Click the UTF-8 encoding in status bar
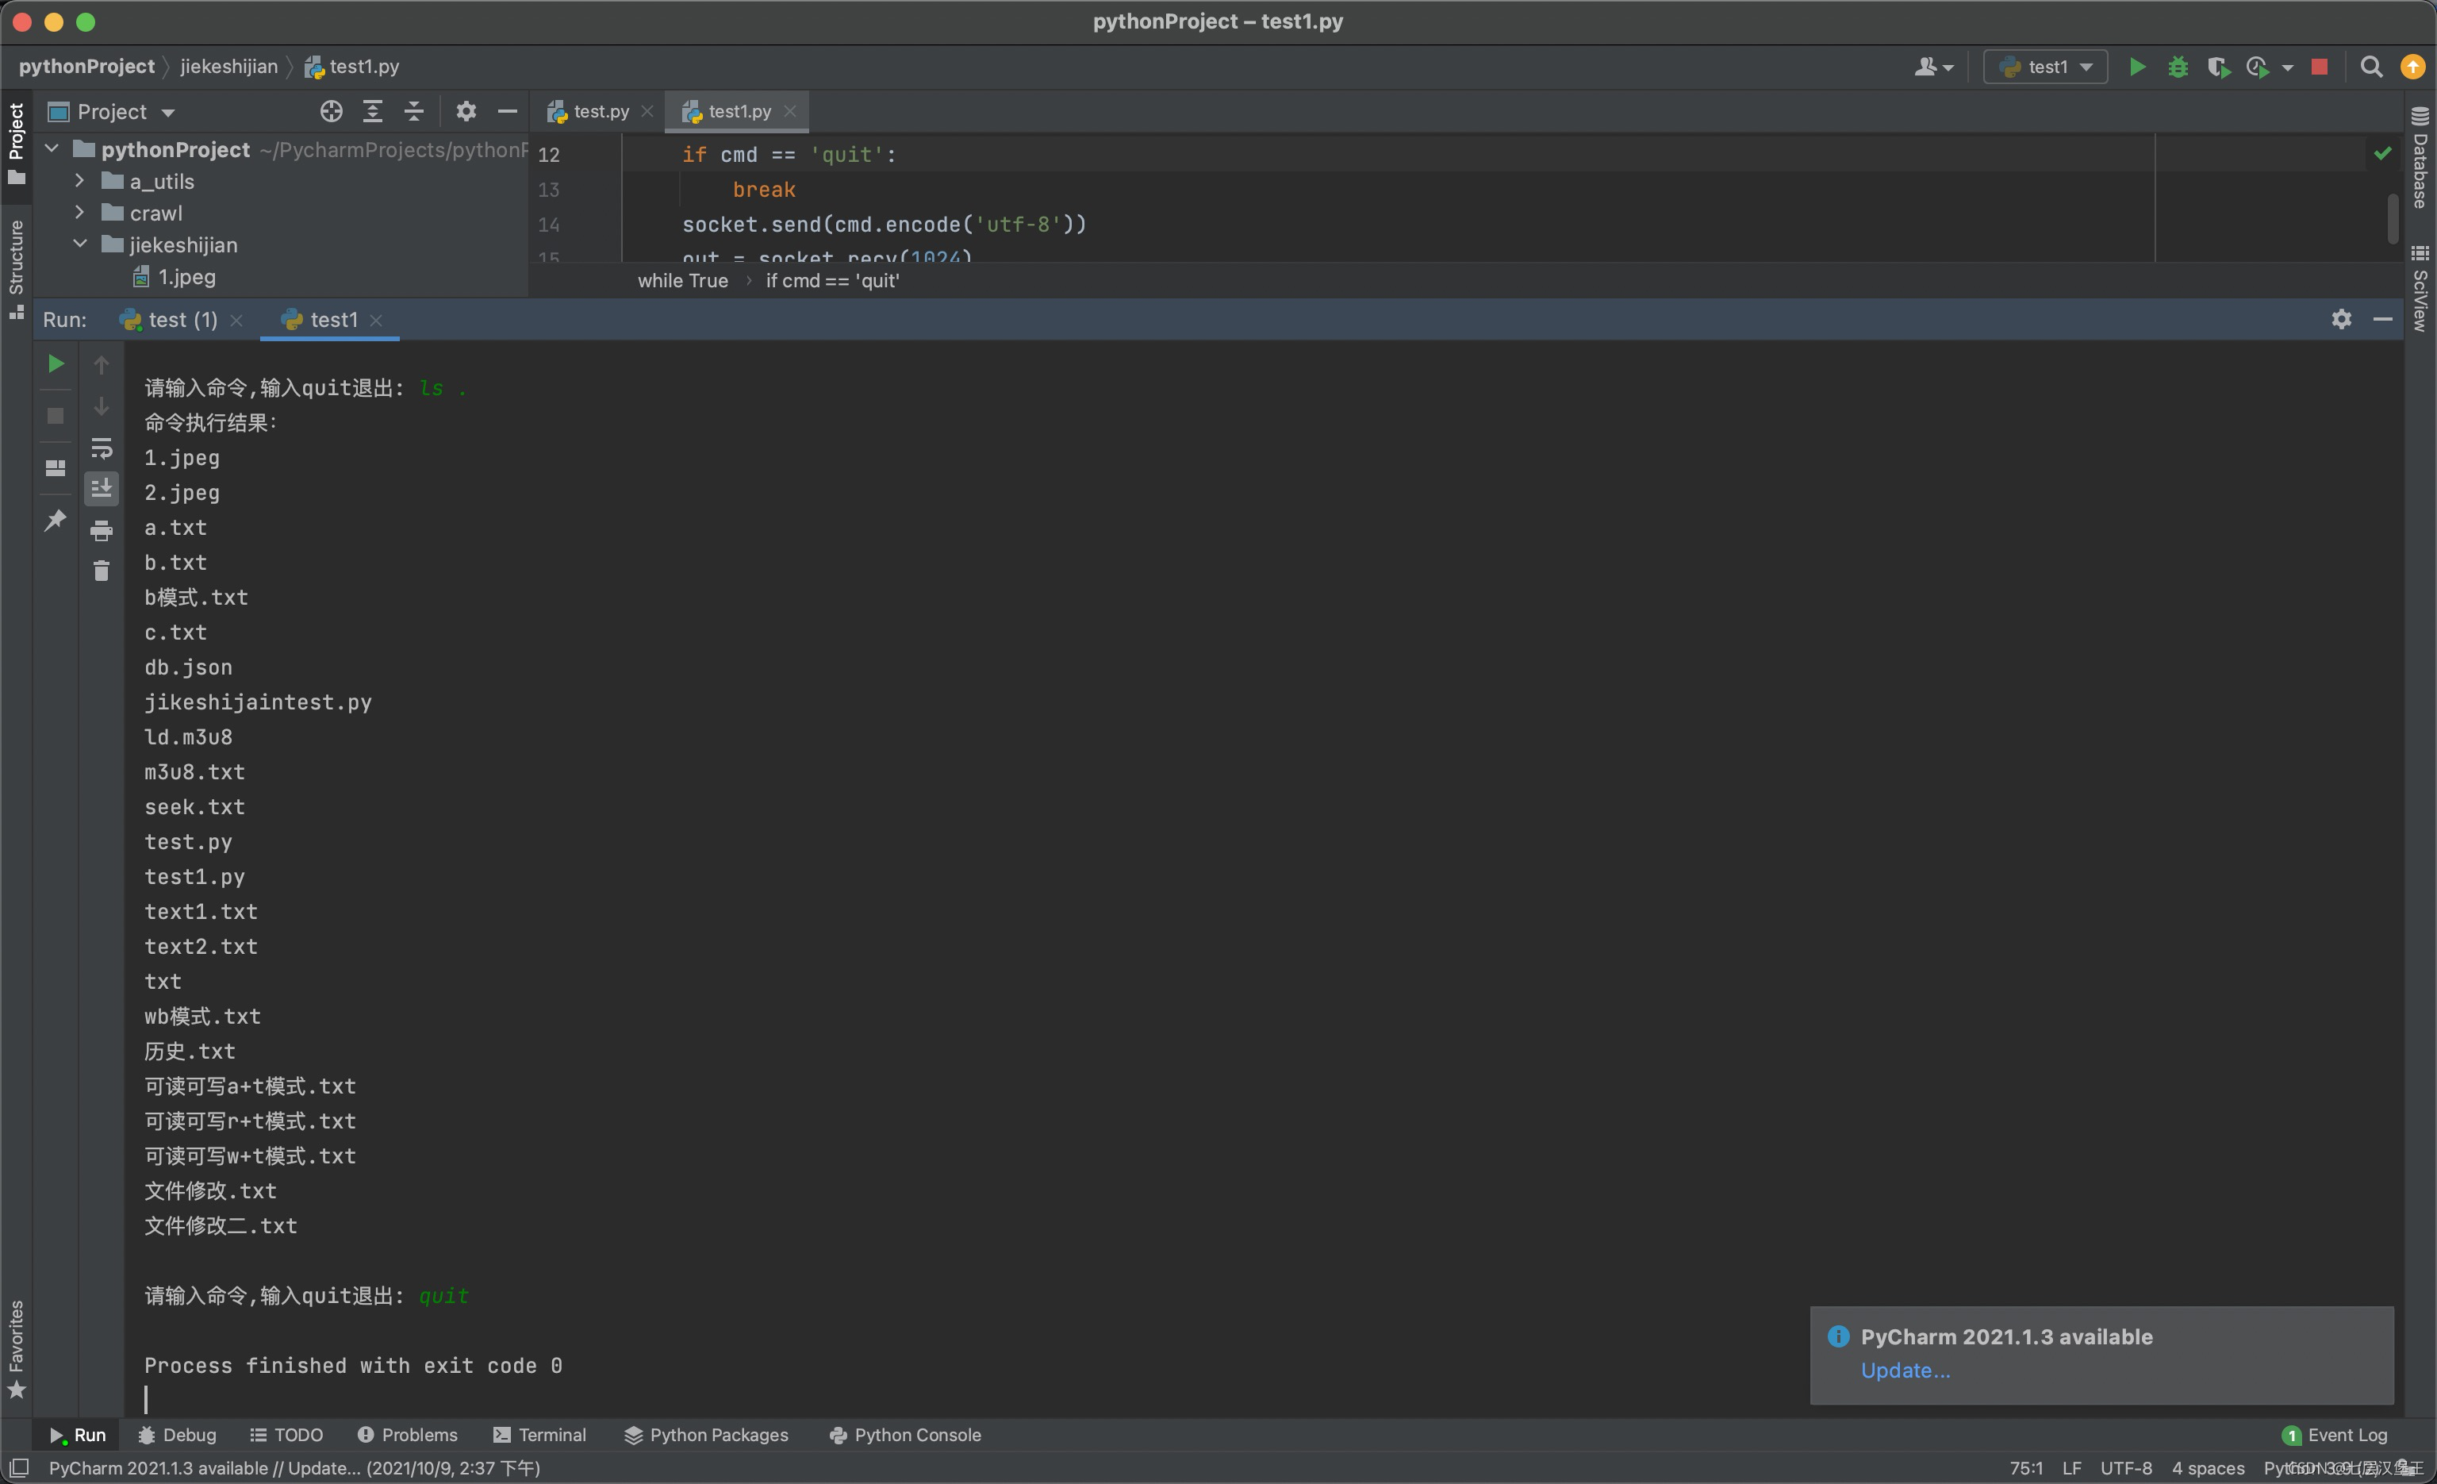This screenshot has width=2437, height=1484. click(2125, 1468)
